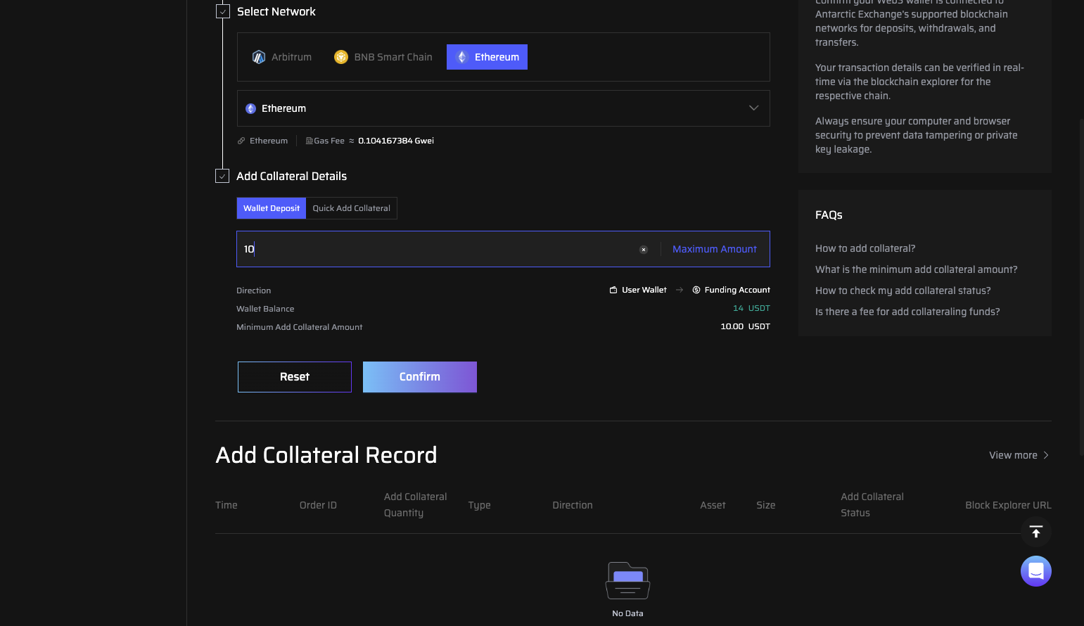Image resolution: width=1084 pixels, height=626 pixels.
Task: Confirm the collateral deposit
Action: pos(420,377)
